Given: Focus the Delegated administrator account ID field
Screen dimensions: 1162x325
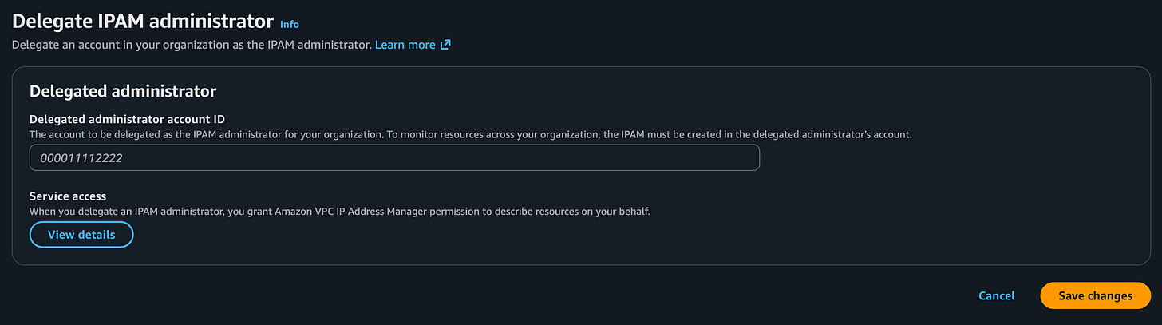Looking at the screenshot, I should click(394, 158).
